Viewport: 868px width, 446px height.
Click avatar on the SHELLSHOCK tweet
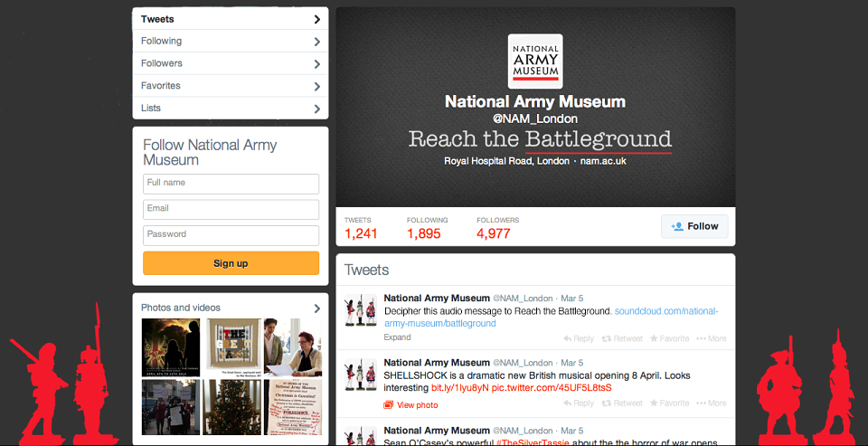tap(361, 375)
